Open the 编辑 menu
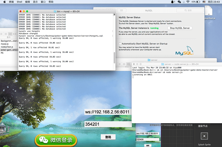 [x=27, y=2]
